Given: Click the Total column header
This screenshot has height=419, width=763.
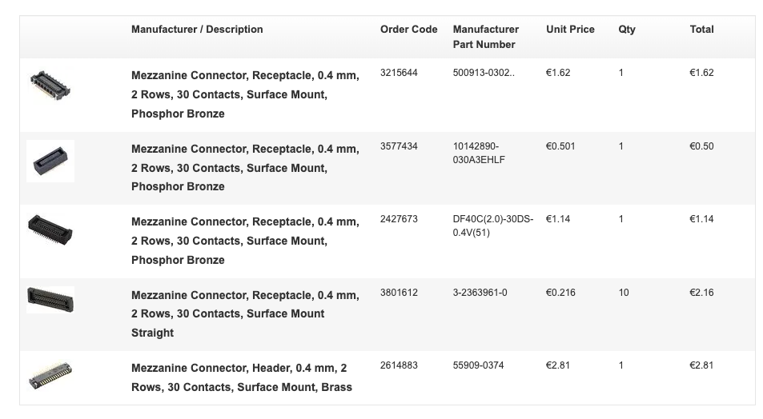Looking at the screenshot, I should click(x=701, y=30).
